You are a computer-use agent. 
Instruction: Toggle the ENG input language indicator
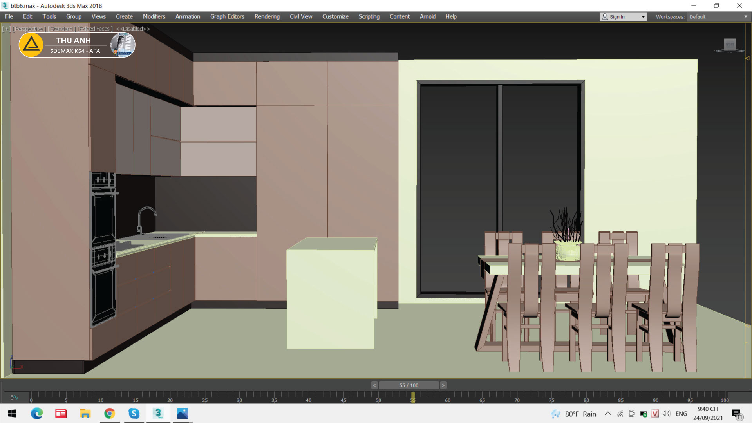point(681,414)
